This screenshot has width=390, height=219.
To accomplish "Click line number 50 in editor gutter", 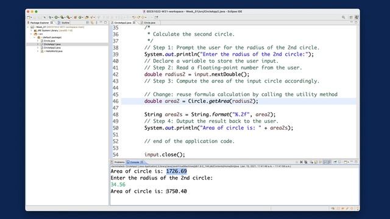I will (x=116, y=128).
